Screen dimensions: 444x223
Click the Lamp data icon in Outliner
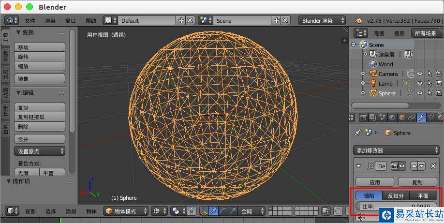[406, 83]
